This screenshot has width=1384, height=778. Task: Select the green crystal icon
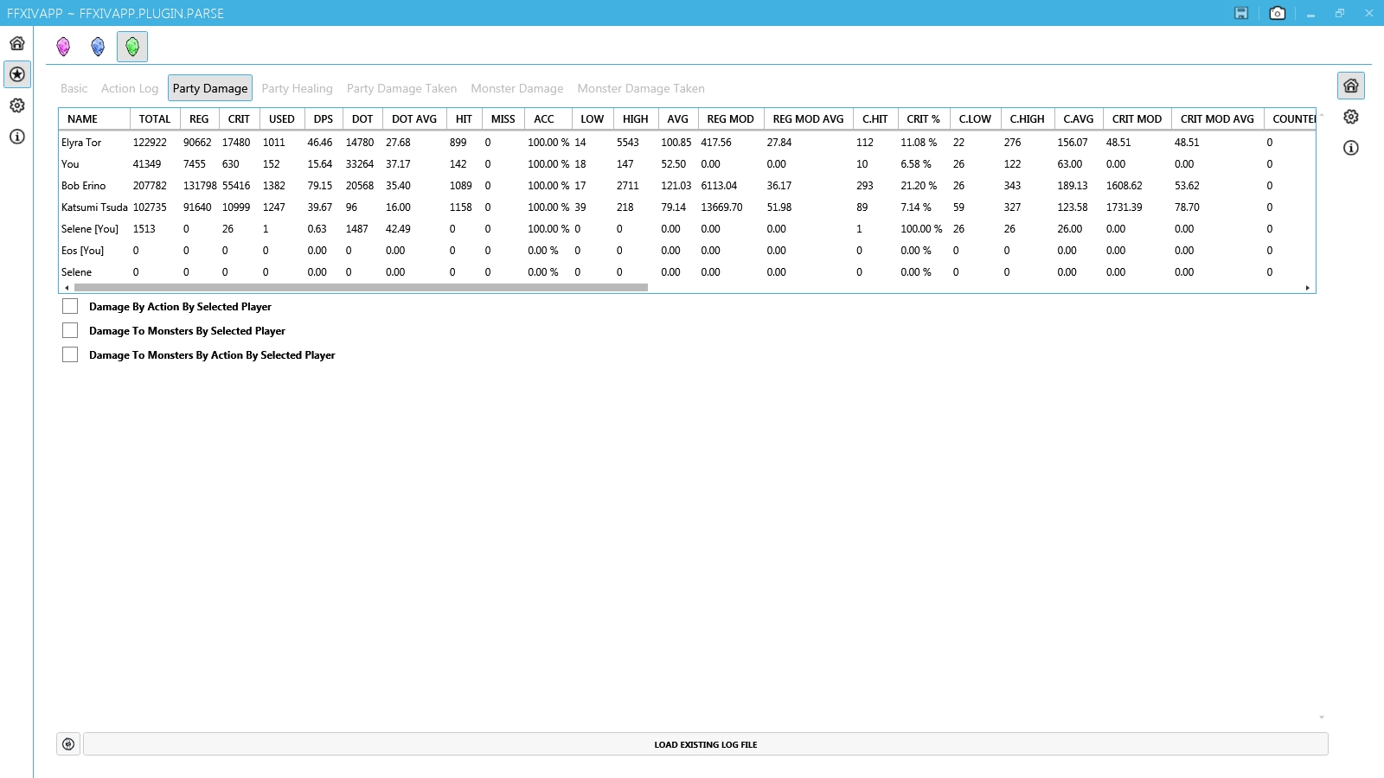132,47
